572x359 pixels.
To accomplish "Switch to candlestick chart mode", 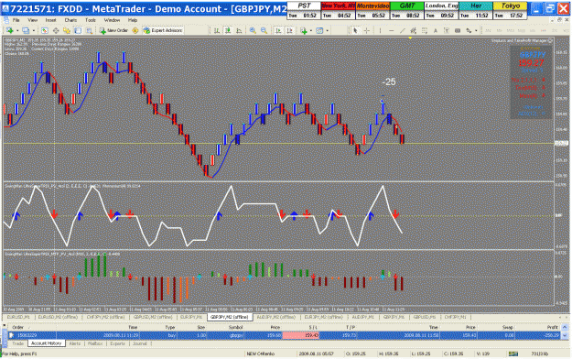I will (x=228, y=30).
